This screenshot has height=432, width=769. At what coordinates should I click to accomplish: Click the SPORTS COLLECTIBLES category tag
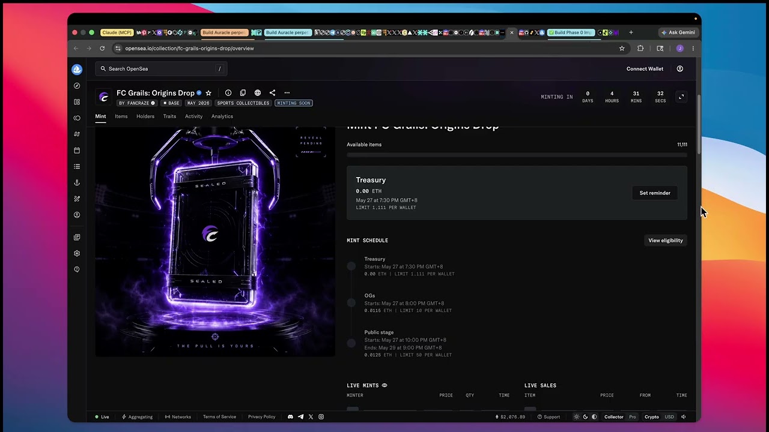pos(243,103)
